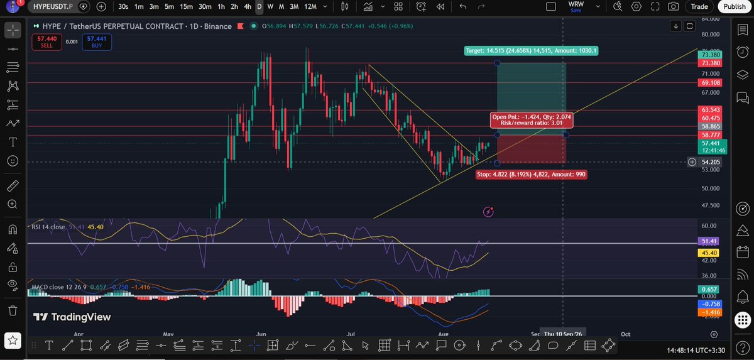Activate the zoom in magnifier tool

pyautogui.click(x=13, y=205)
